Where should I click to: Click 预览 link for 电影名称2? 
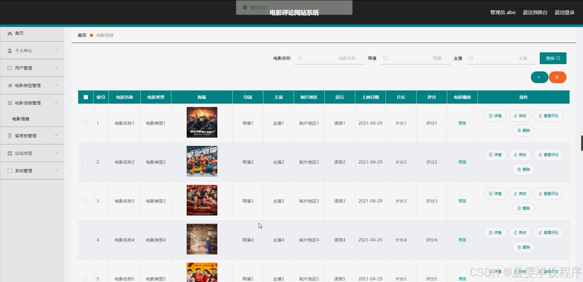coord(462,162)
